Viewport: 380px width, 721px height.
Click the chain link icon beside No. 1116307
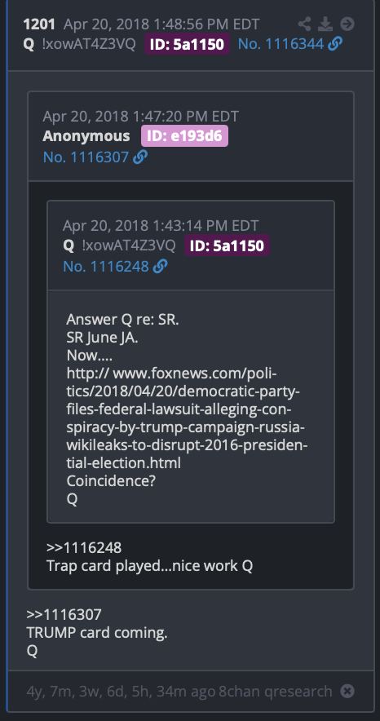[x=140, y=157]
